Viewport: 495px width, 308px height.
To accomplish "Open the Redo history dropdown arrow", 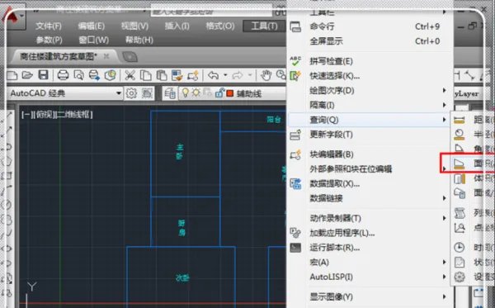I will pyautogui.click(x=250, y=75).
